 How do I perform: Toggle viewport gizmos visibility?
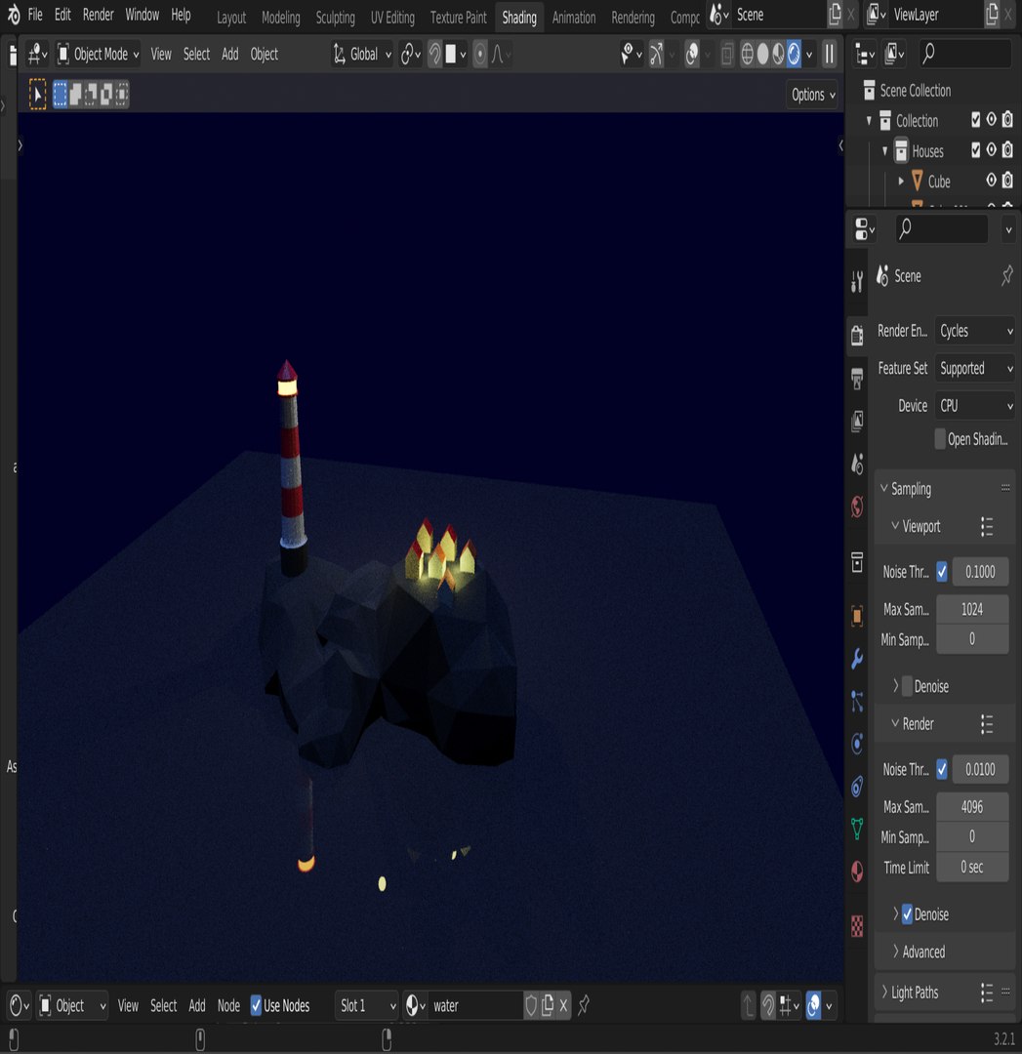click(656, 55)
